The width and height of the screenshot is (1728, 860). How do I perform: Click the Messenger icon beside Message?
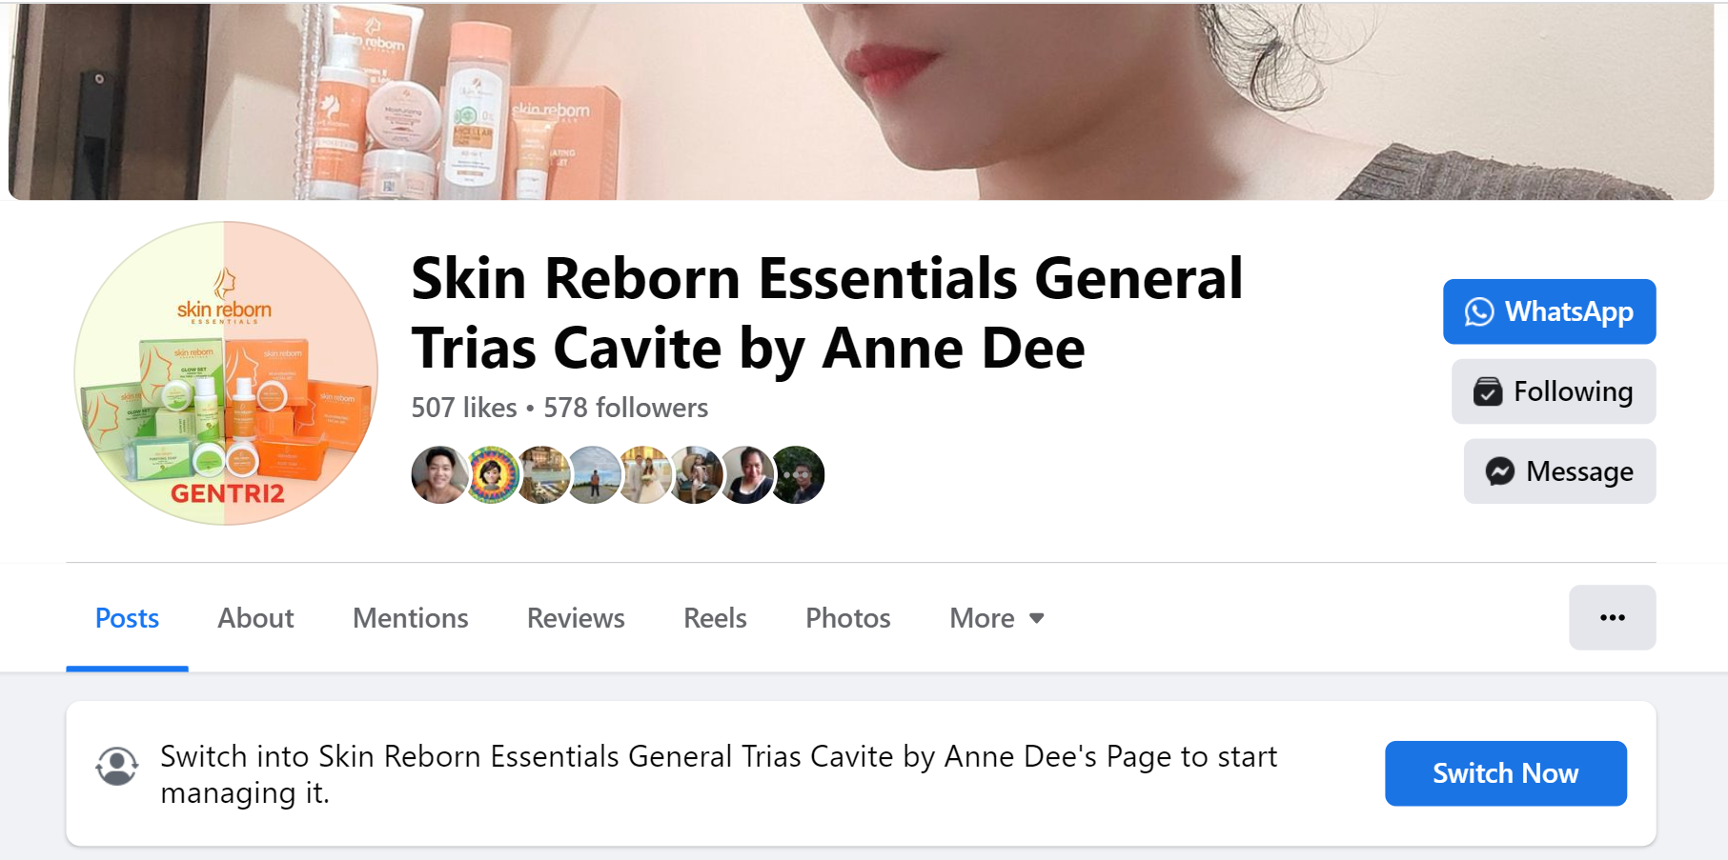click(1499, 471)
